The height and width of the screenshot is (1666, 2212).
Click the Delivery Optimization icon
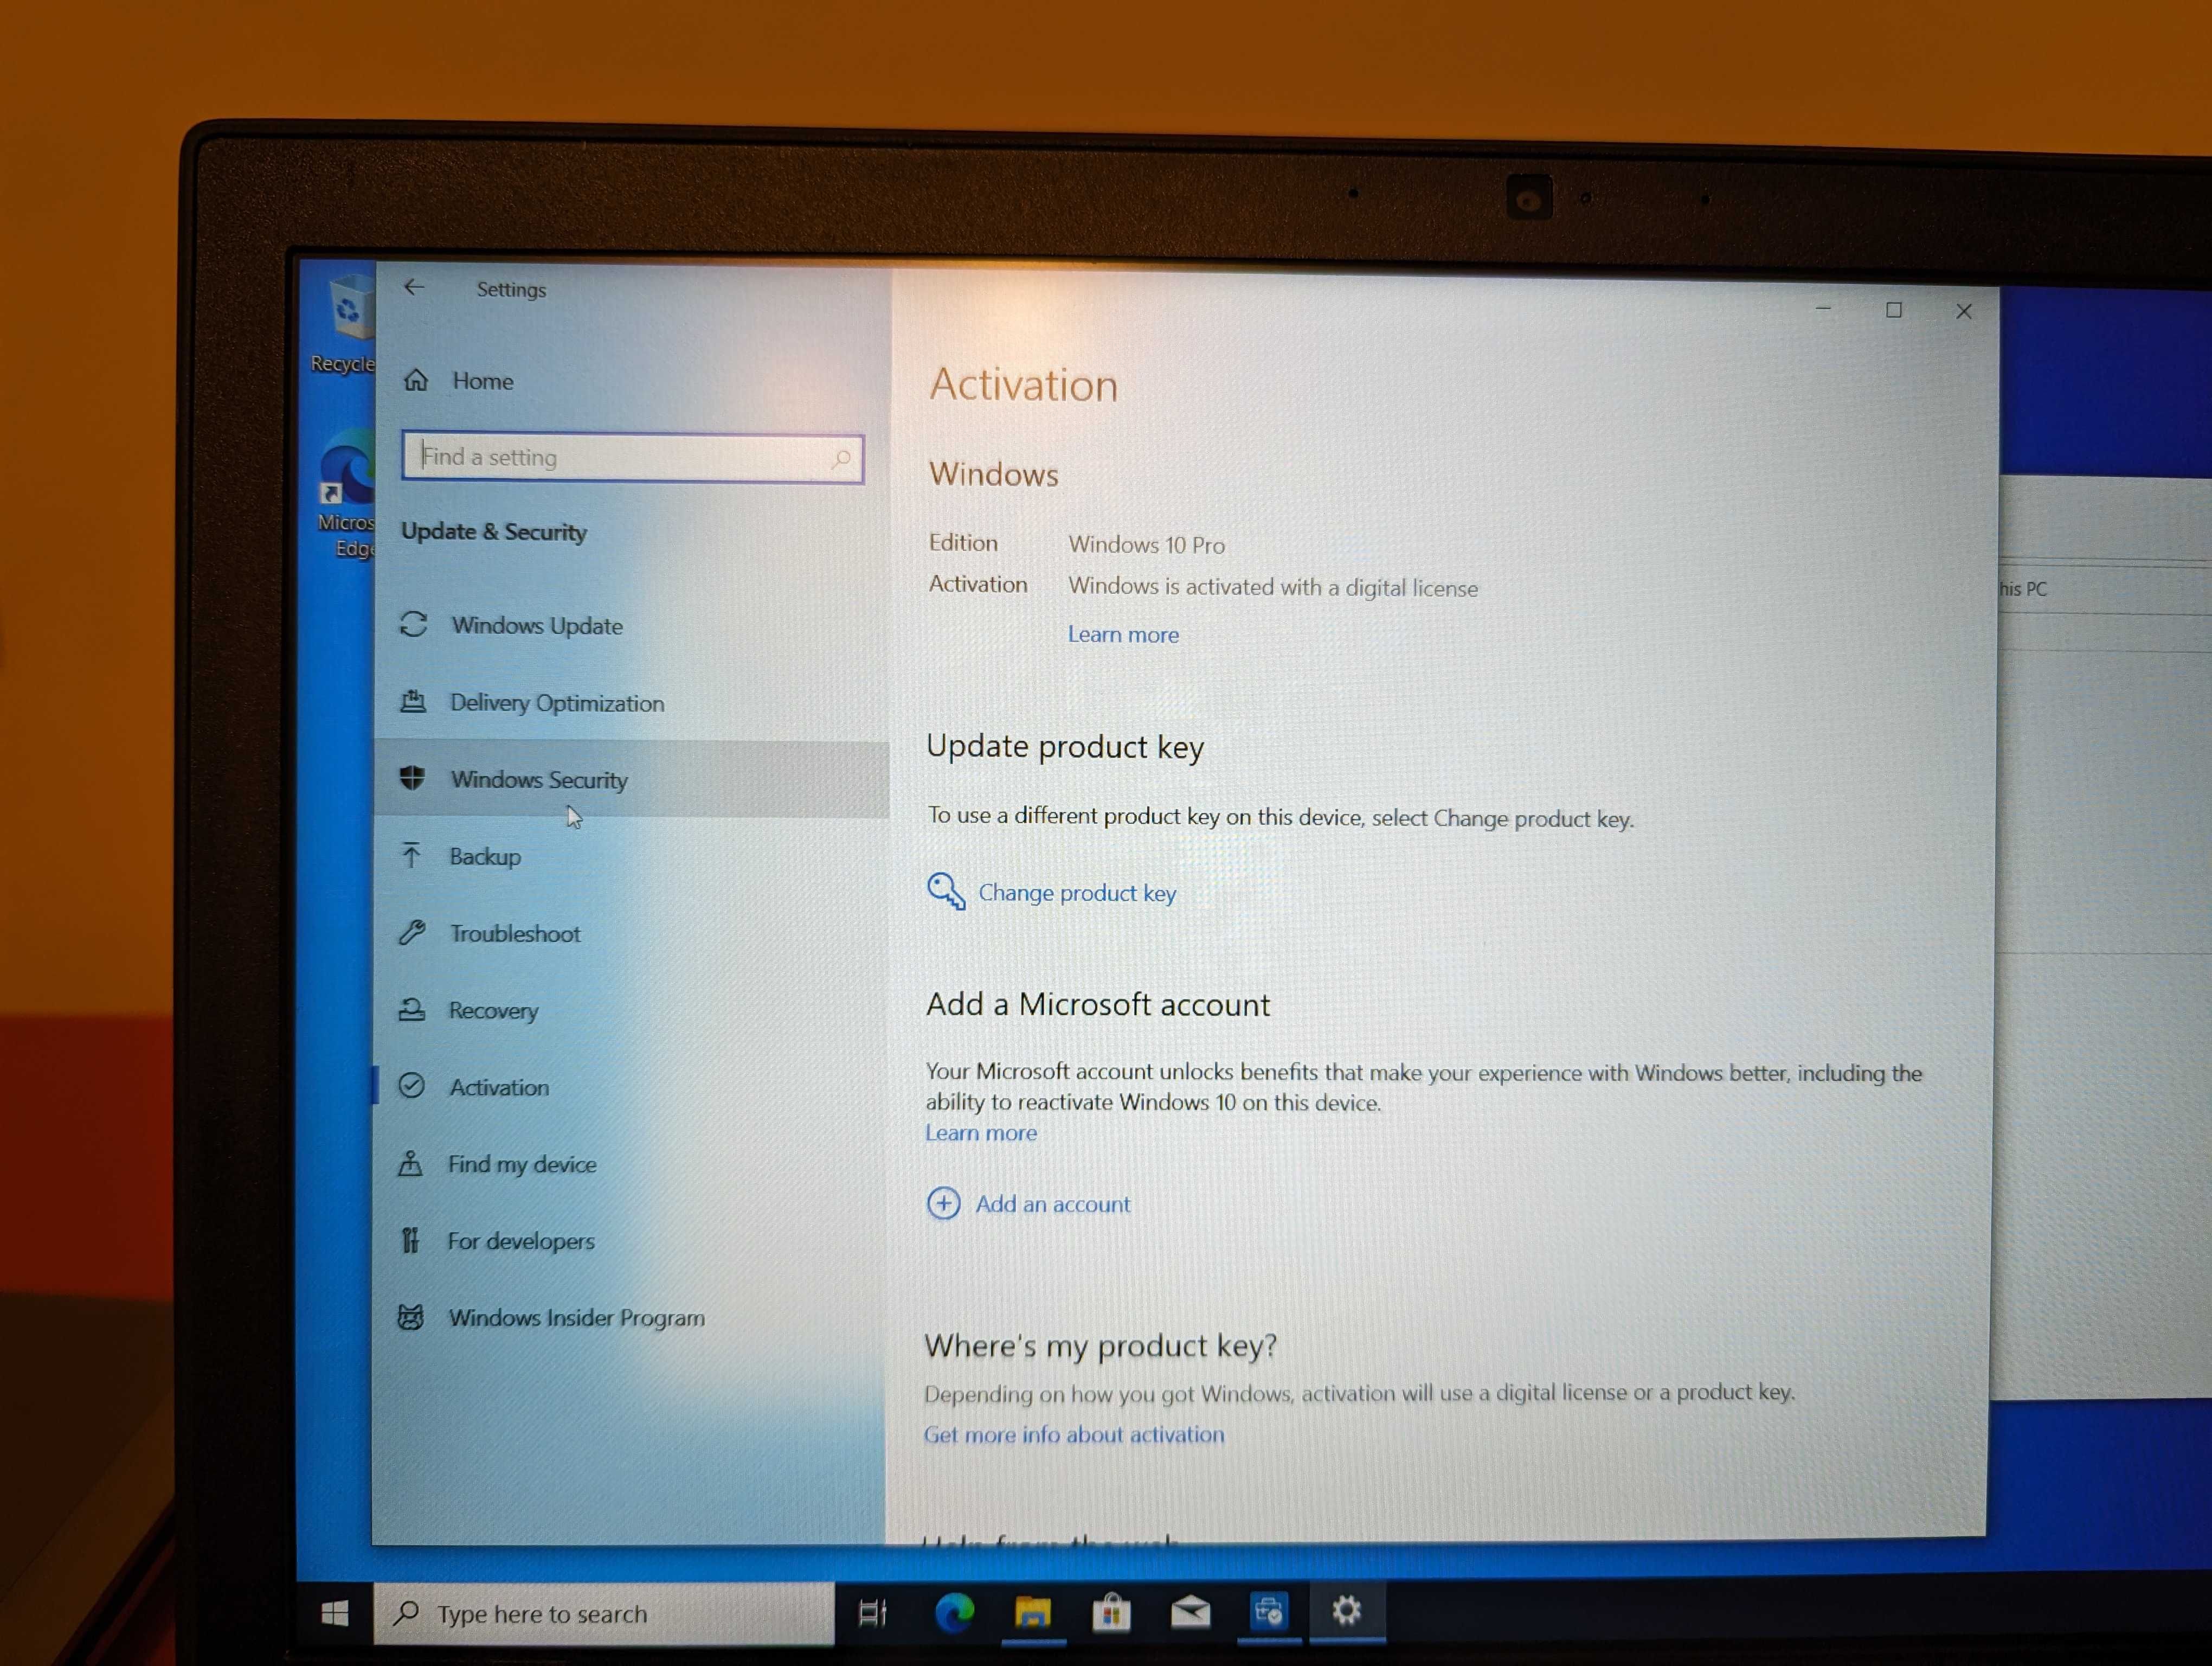tap(413, 701)
